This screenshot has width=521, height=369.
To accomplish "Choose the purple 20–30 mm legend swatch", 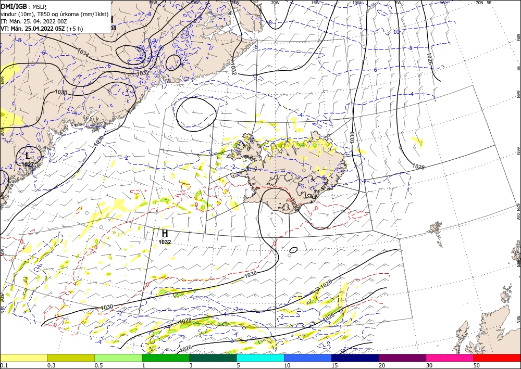I will point(402,358).
